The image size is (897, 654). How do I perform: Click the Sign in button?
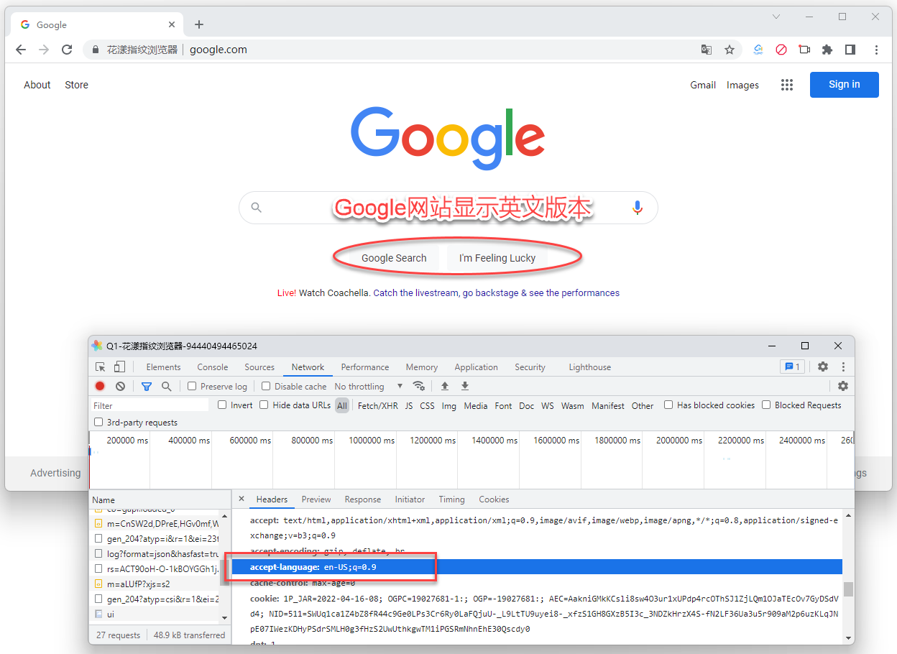[x=844, y=84]
